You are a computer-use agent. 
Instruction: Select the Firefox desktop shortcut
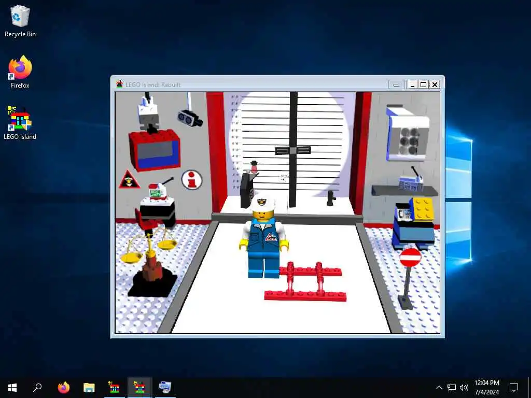point(20,72)
